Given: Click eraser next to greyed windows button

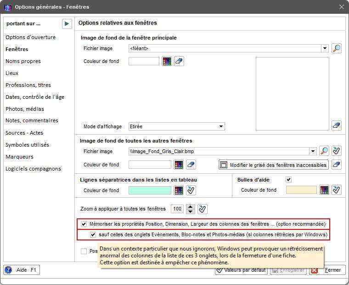Looking at the screenshot, I should [x=337, y=165].
